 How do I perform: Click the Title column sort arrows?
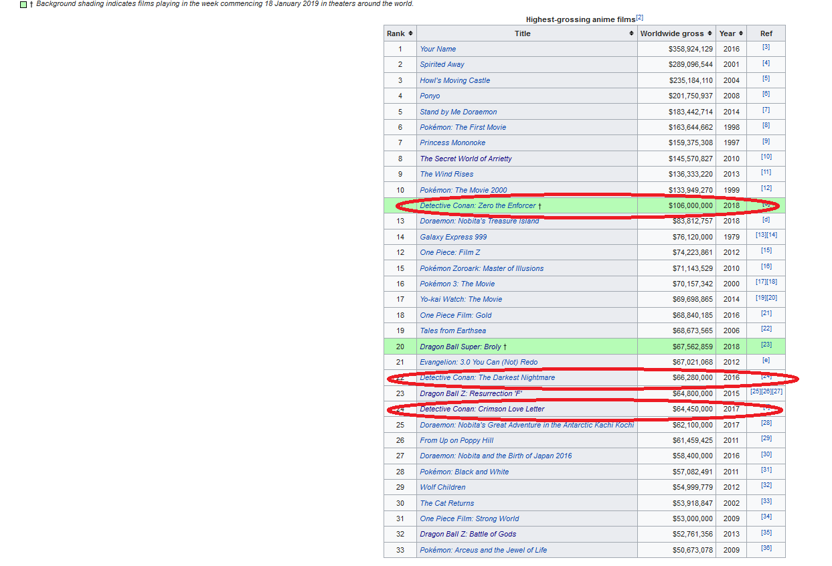tap(632, 33)
